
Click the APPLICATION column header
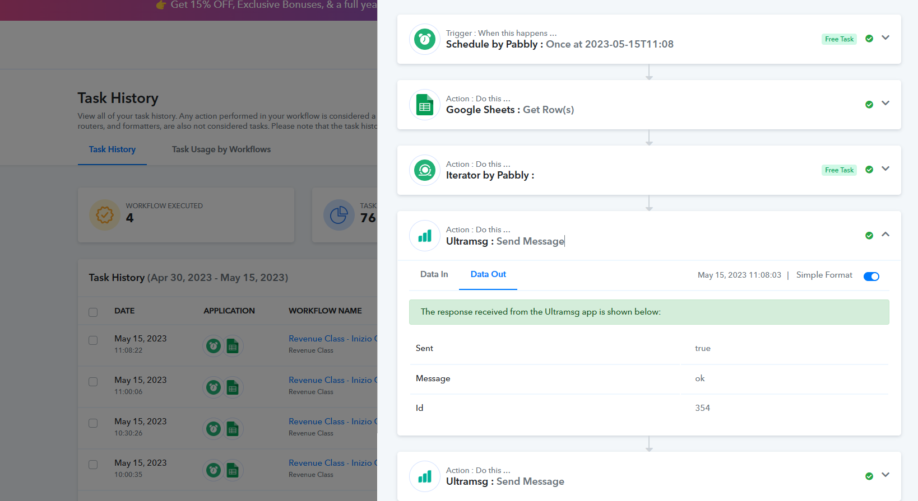(x=229, y=311)
